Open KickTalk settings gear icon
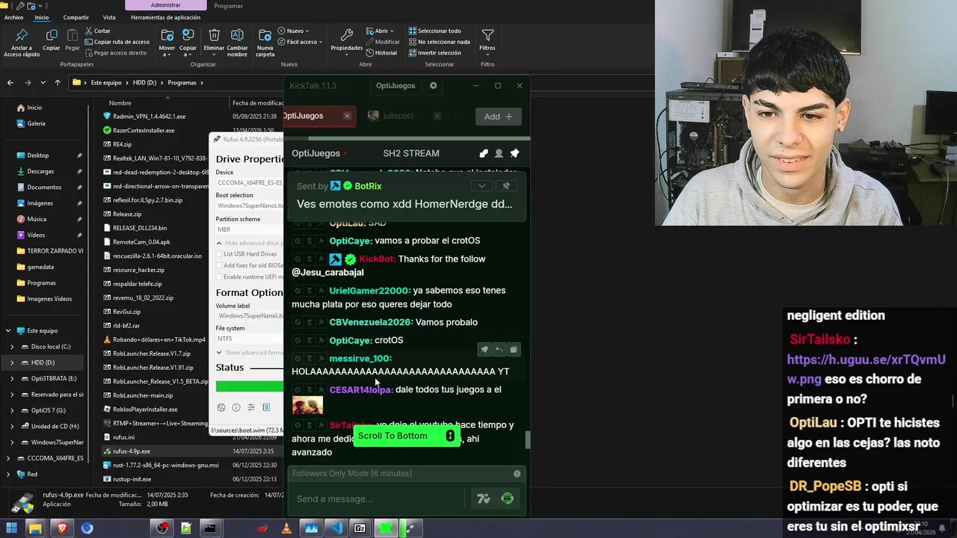The image size is (957, 538). [433, 86]
